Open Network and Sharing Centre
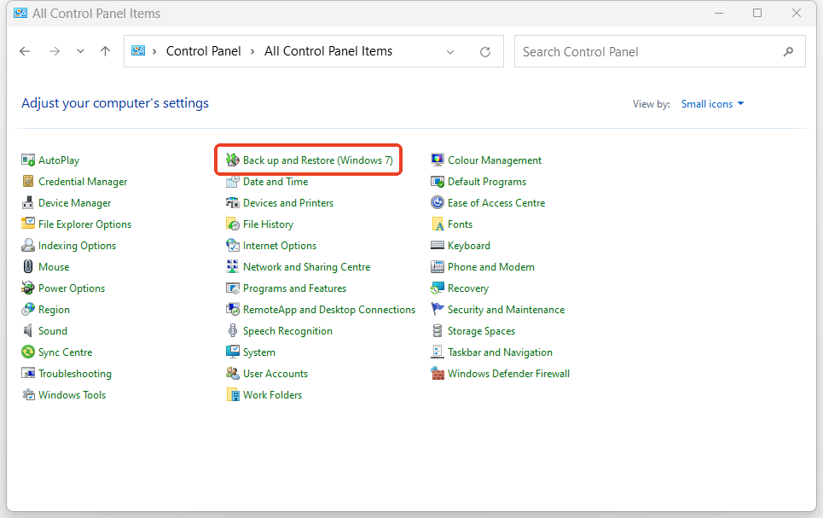The height and width of the screenshot is (518, 823). coord(305,266)
